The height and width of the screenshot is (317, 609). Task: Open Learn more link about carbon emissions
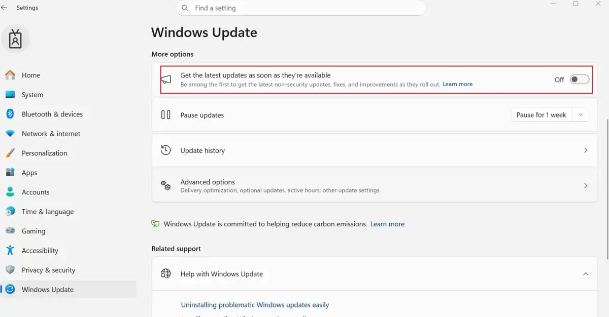(387, 224)
